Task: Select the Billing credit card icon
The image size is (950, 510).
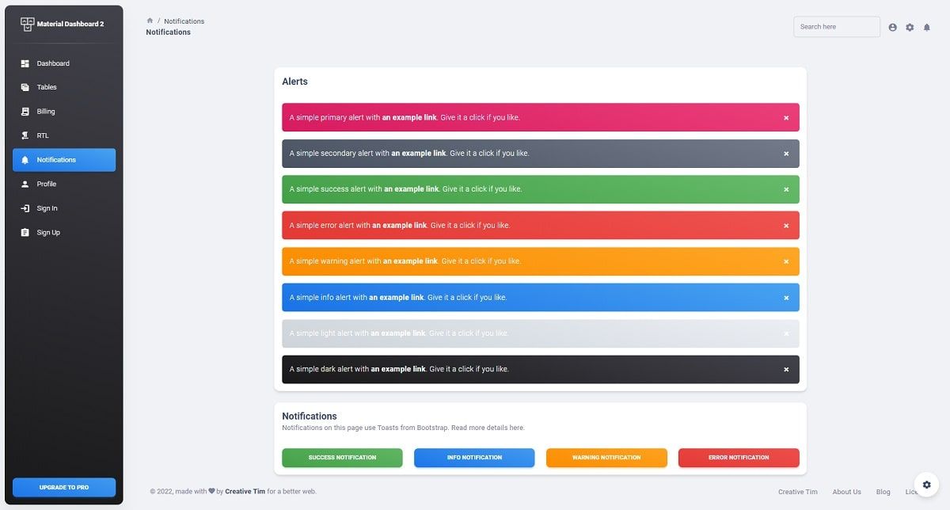Action: pos(26,112)
